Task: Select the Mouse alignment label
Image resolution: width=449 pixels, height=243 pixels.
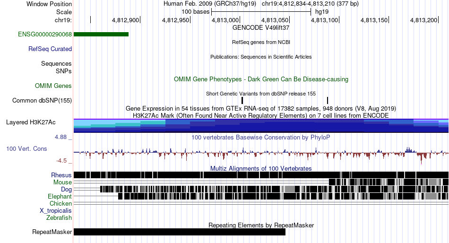Action: point(62,182)
